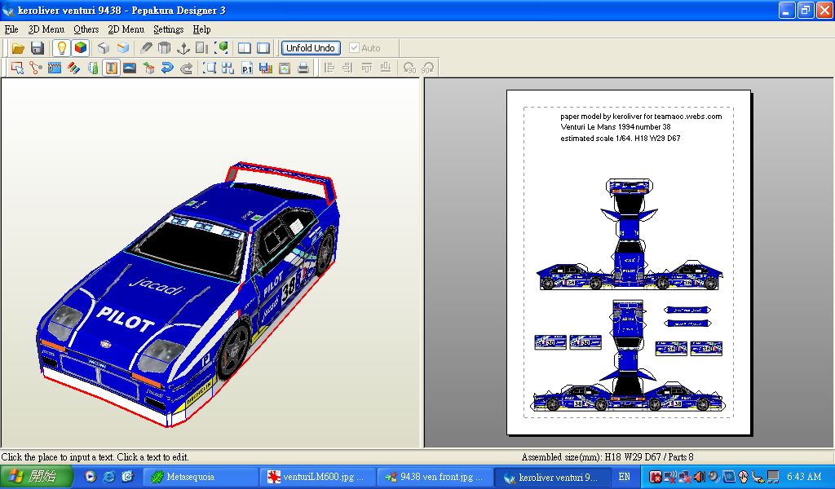Click the P.1 page icon
The image size is (835, 489).
coord(246,68)
